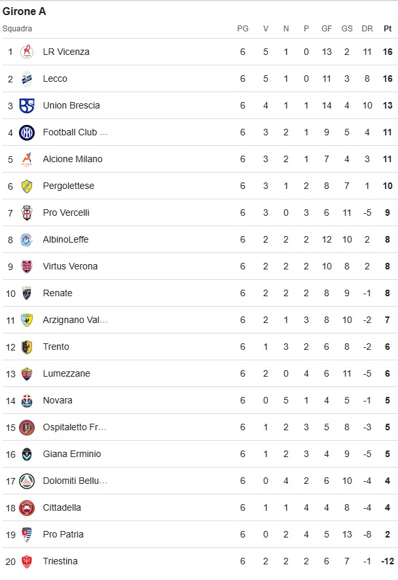Select the Union Brescia blue crest
This screenshot has width=398, height=580.
point(27,105)
